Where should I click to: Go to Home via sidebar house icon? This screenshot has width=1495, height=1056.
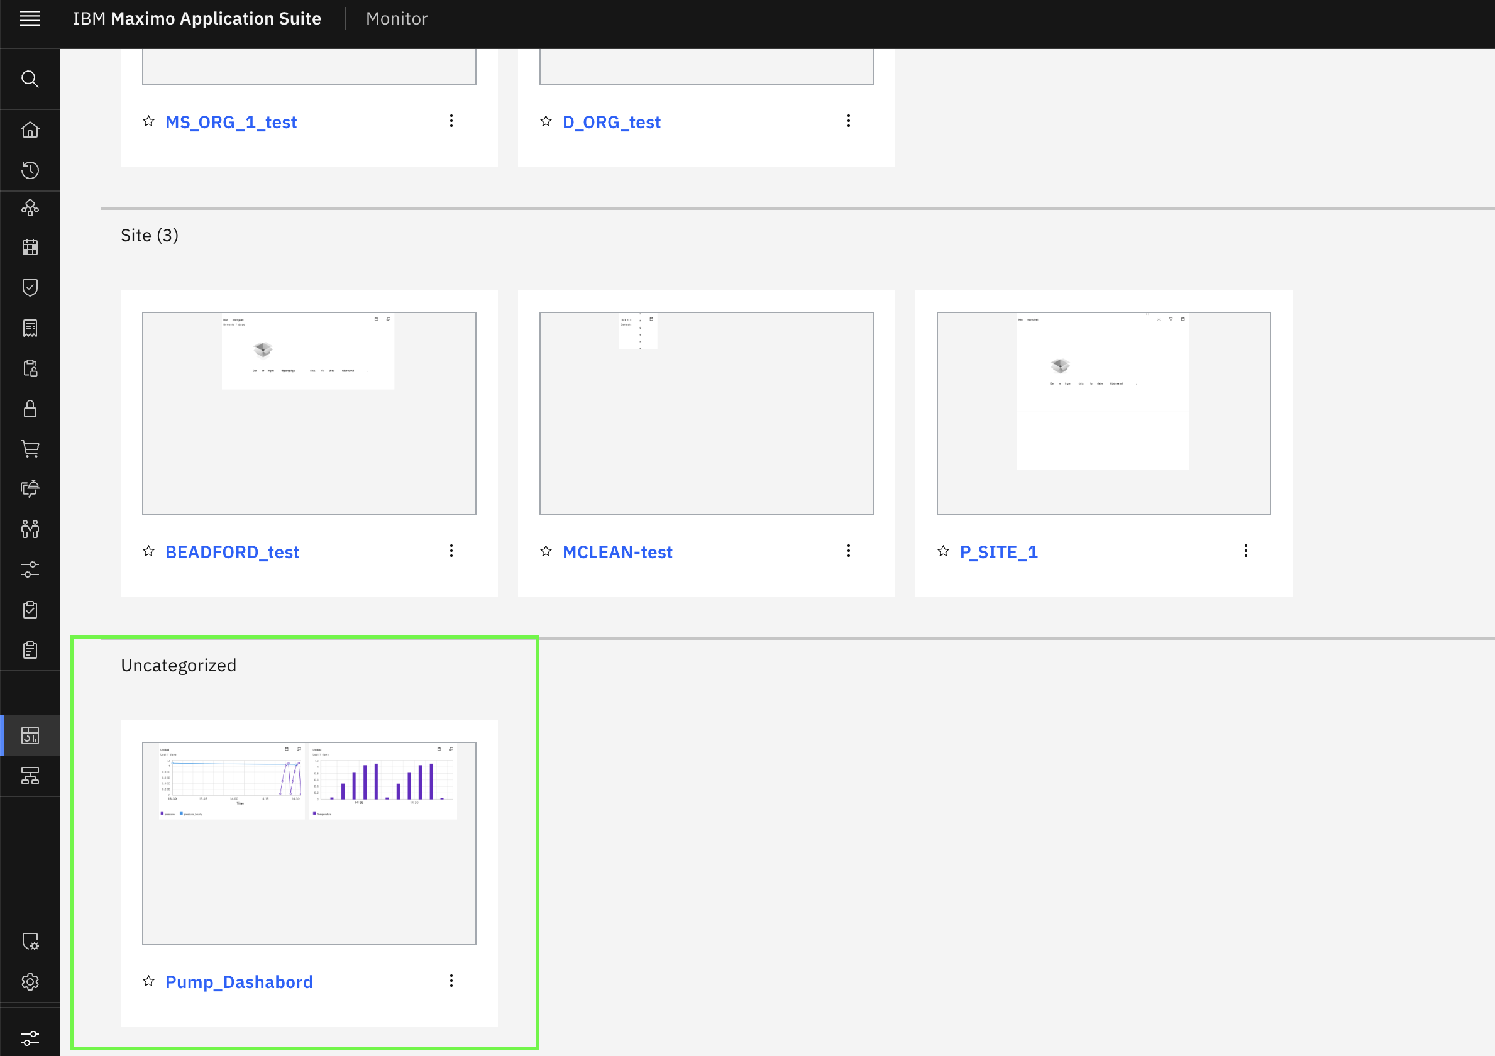tap(30, 129)
